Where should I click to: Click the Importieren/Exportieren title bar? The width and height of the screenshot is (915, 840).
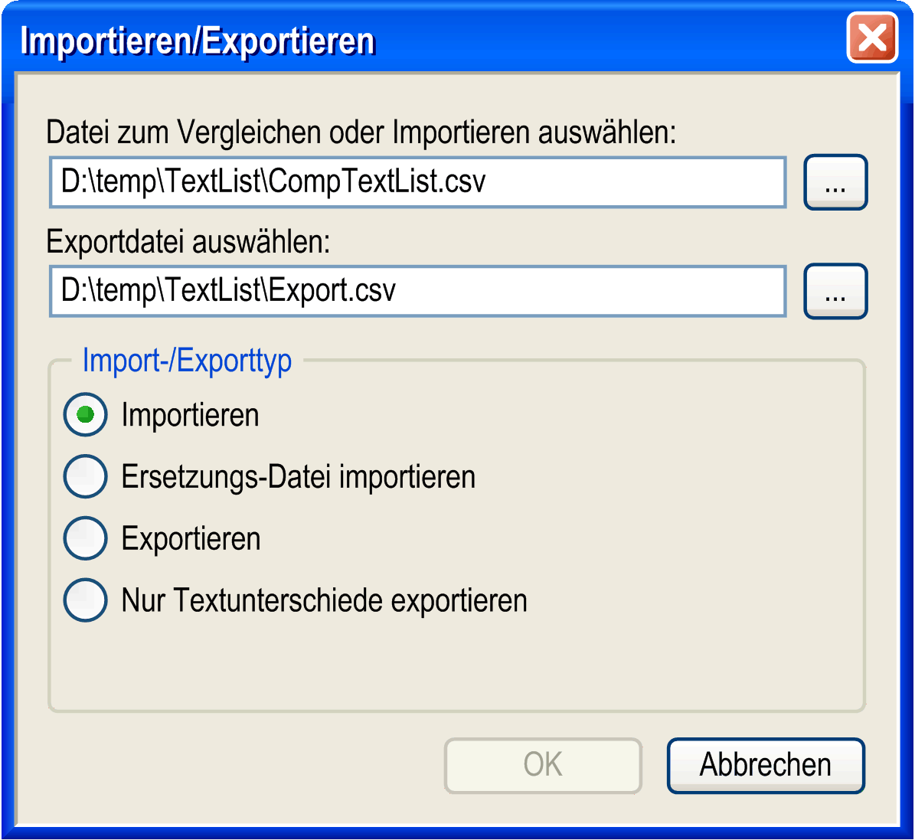[432, 40]
